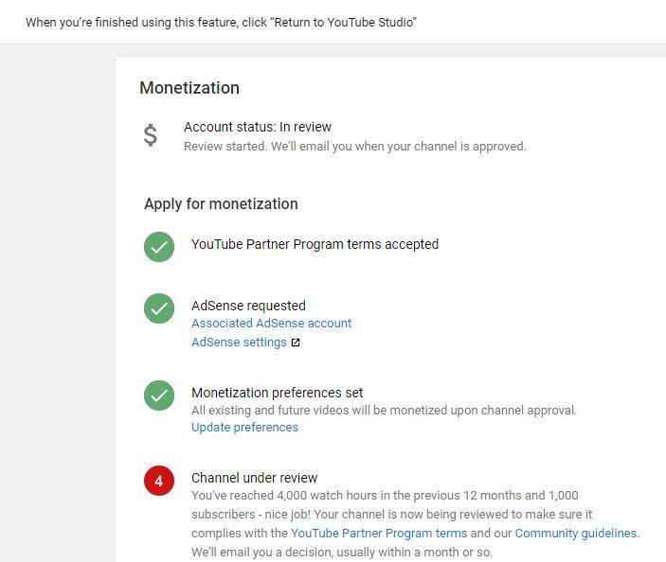666x562 pixels.
Task: Click the '4,000 watch hours' description line
Action: [x=385, y=496]
